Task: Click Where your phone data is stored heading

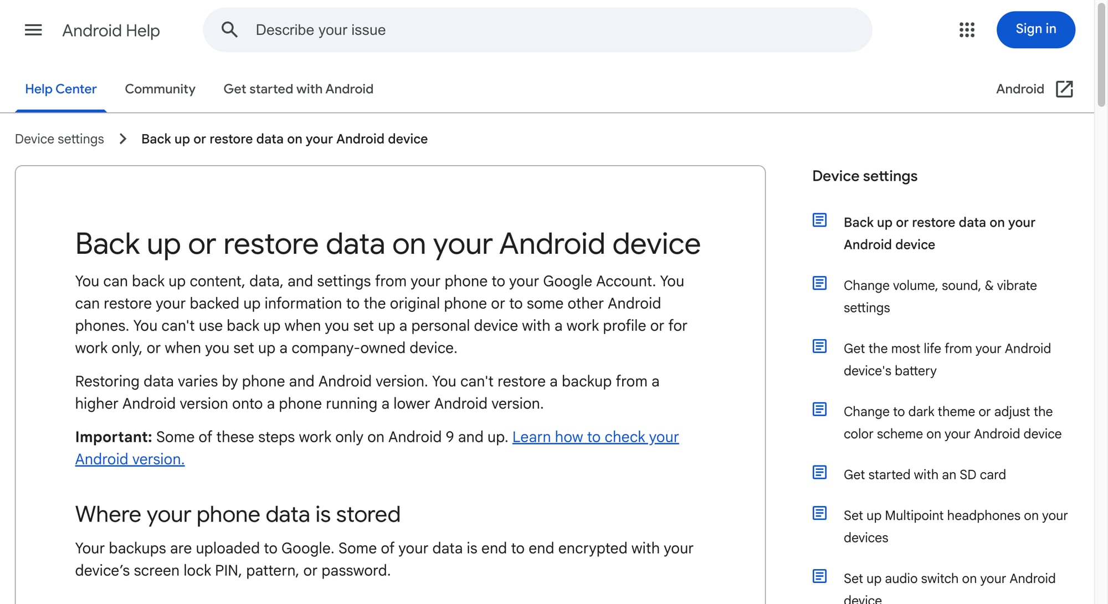Action: pos(238,515)
